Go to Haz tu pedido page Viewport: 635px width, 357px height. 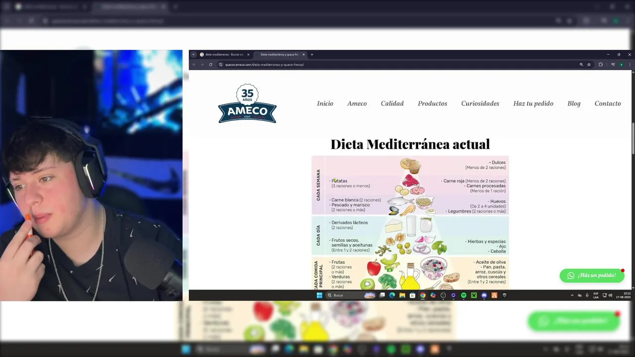click(x=533, y=103)
